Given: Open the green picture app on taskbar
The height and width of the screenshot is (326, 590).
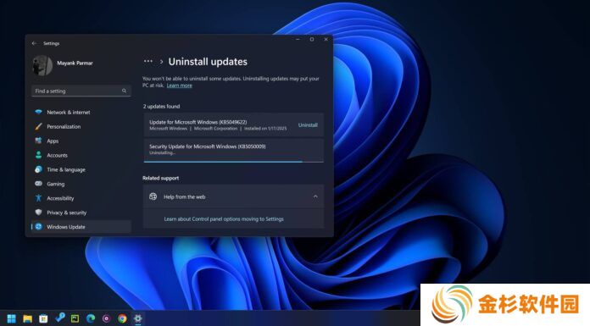Looking at the screenshot, I should [75, 318].
